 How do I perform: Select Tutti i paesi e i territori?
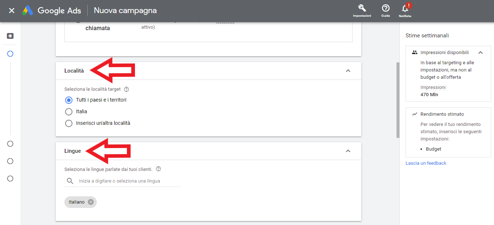[x=69, y=100]
